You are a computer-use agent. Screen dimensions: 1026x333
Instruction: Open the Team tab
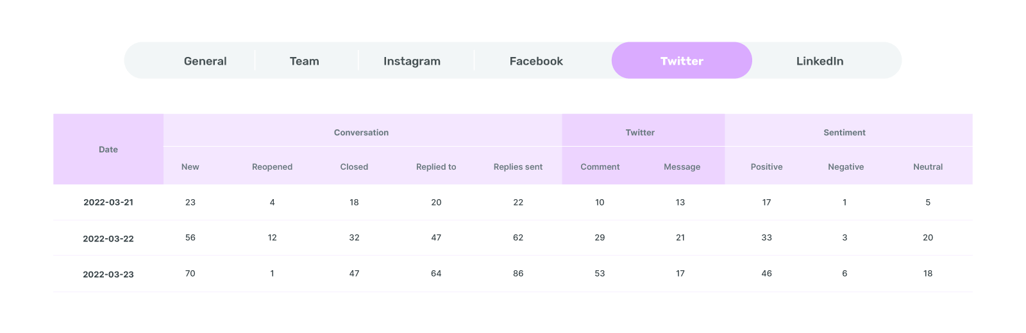click(305, 61)
